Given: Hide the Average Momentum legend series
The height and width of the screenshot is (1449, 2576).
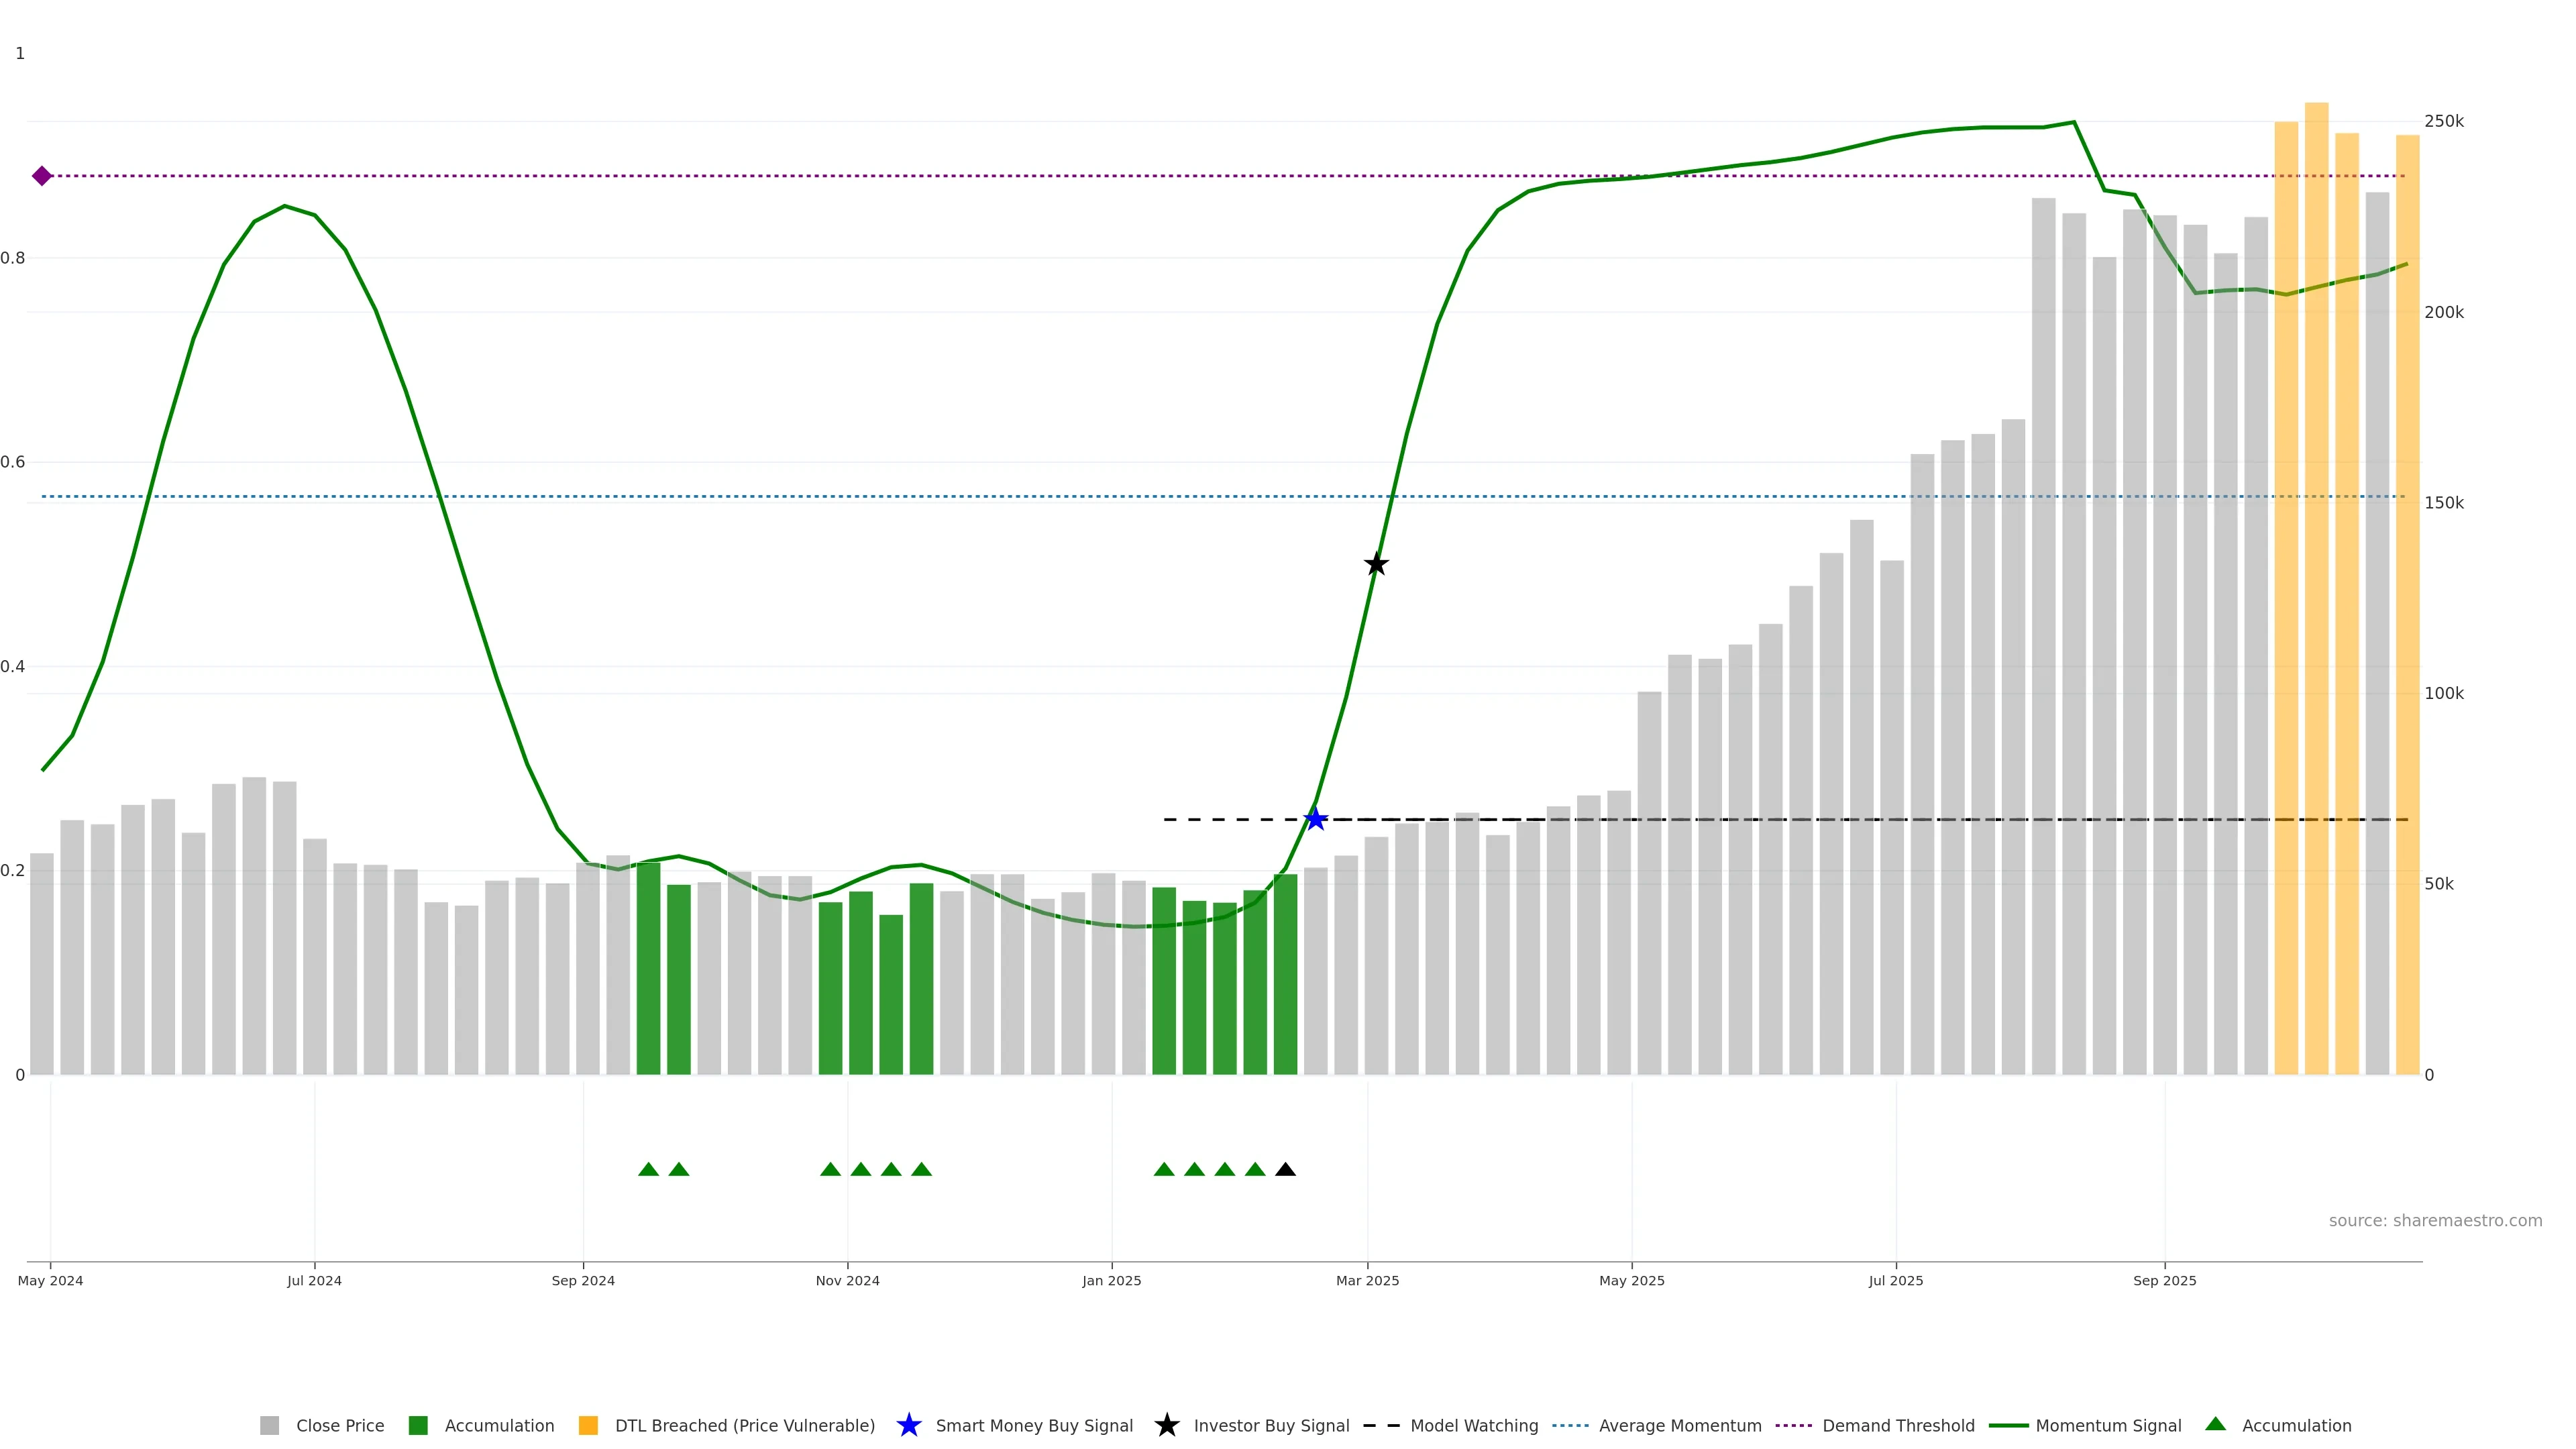Looking at the screenshot, I should click(1680, 1425).
